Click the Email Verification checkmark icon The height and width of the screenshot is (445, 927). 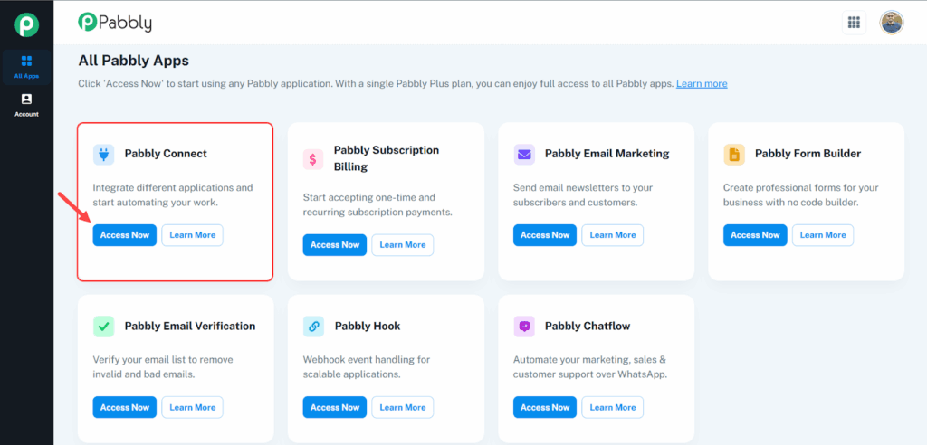(103, 327)
